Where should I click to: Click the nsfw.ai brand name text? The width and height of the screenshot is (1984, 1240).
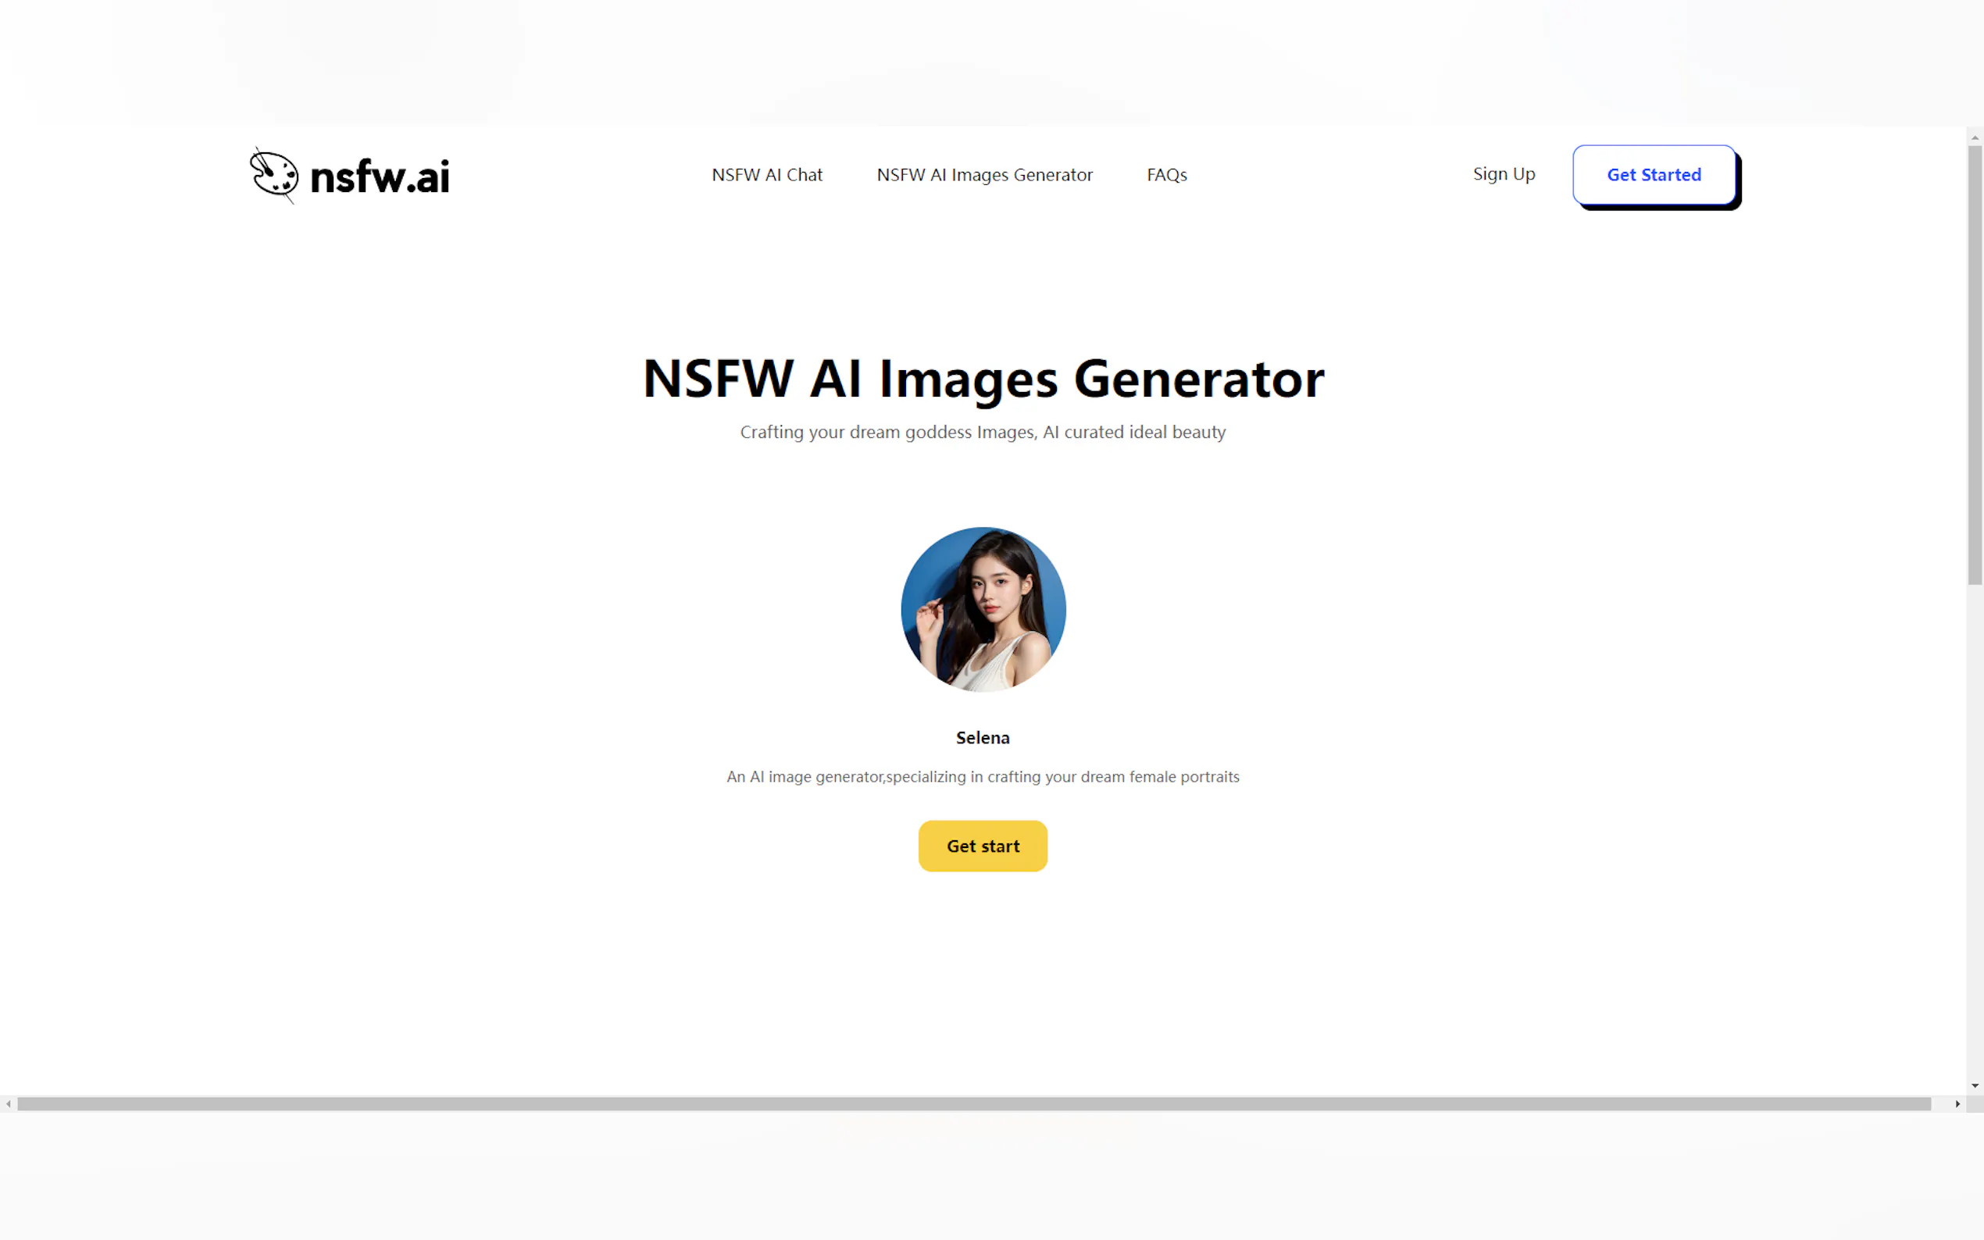coord(380,176)
